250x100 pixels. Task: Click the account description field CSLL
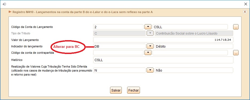(x=190, y=27)
